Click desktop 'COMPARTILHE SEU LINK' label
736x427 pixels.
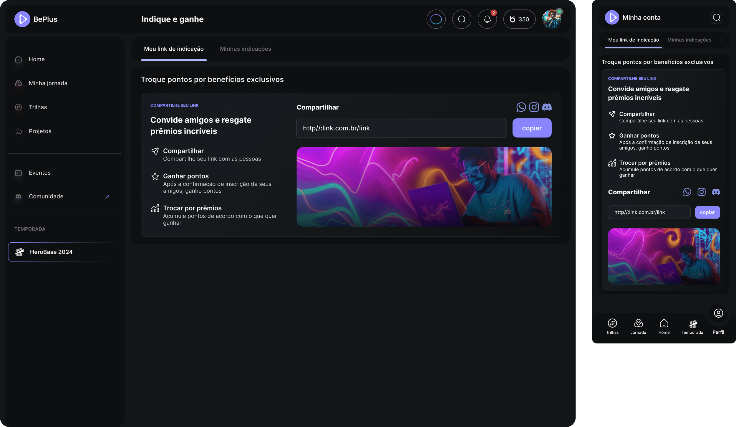(174, 105)
